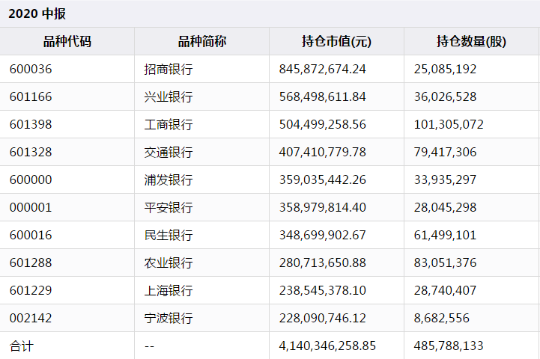Click the 持仓市值(元) column header
This screenshot has width=540, height=359.
pos(336,42)
